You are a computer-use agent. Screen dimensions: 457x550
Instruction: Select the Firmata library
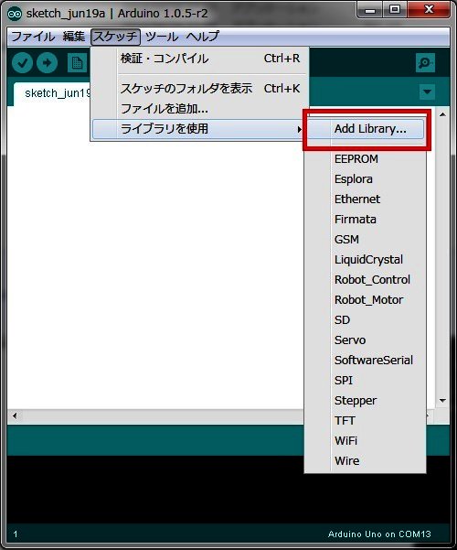[x=366, y=220]
